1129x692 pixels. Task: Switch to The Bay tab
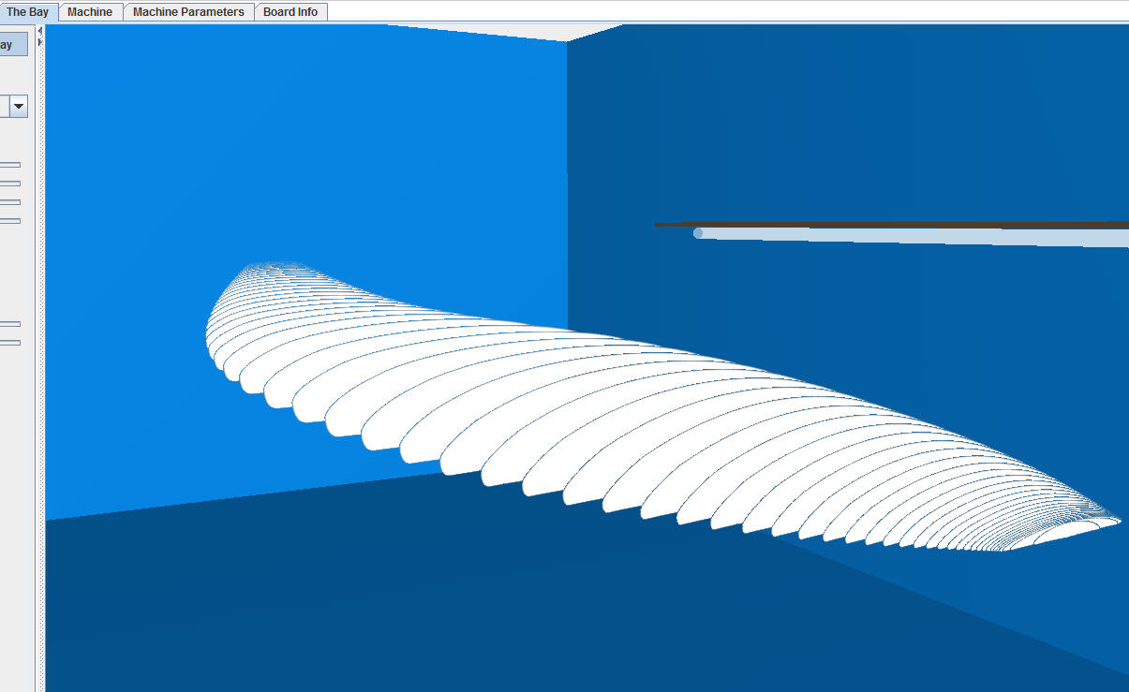(x=27, y=12)
